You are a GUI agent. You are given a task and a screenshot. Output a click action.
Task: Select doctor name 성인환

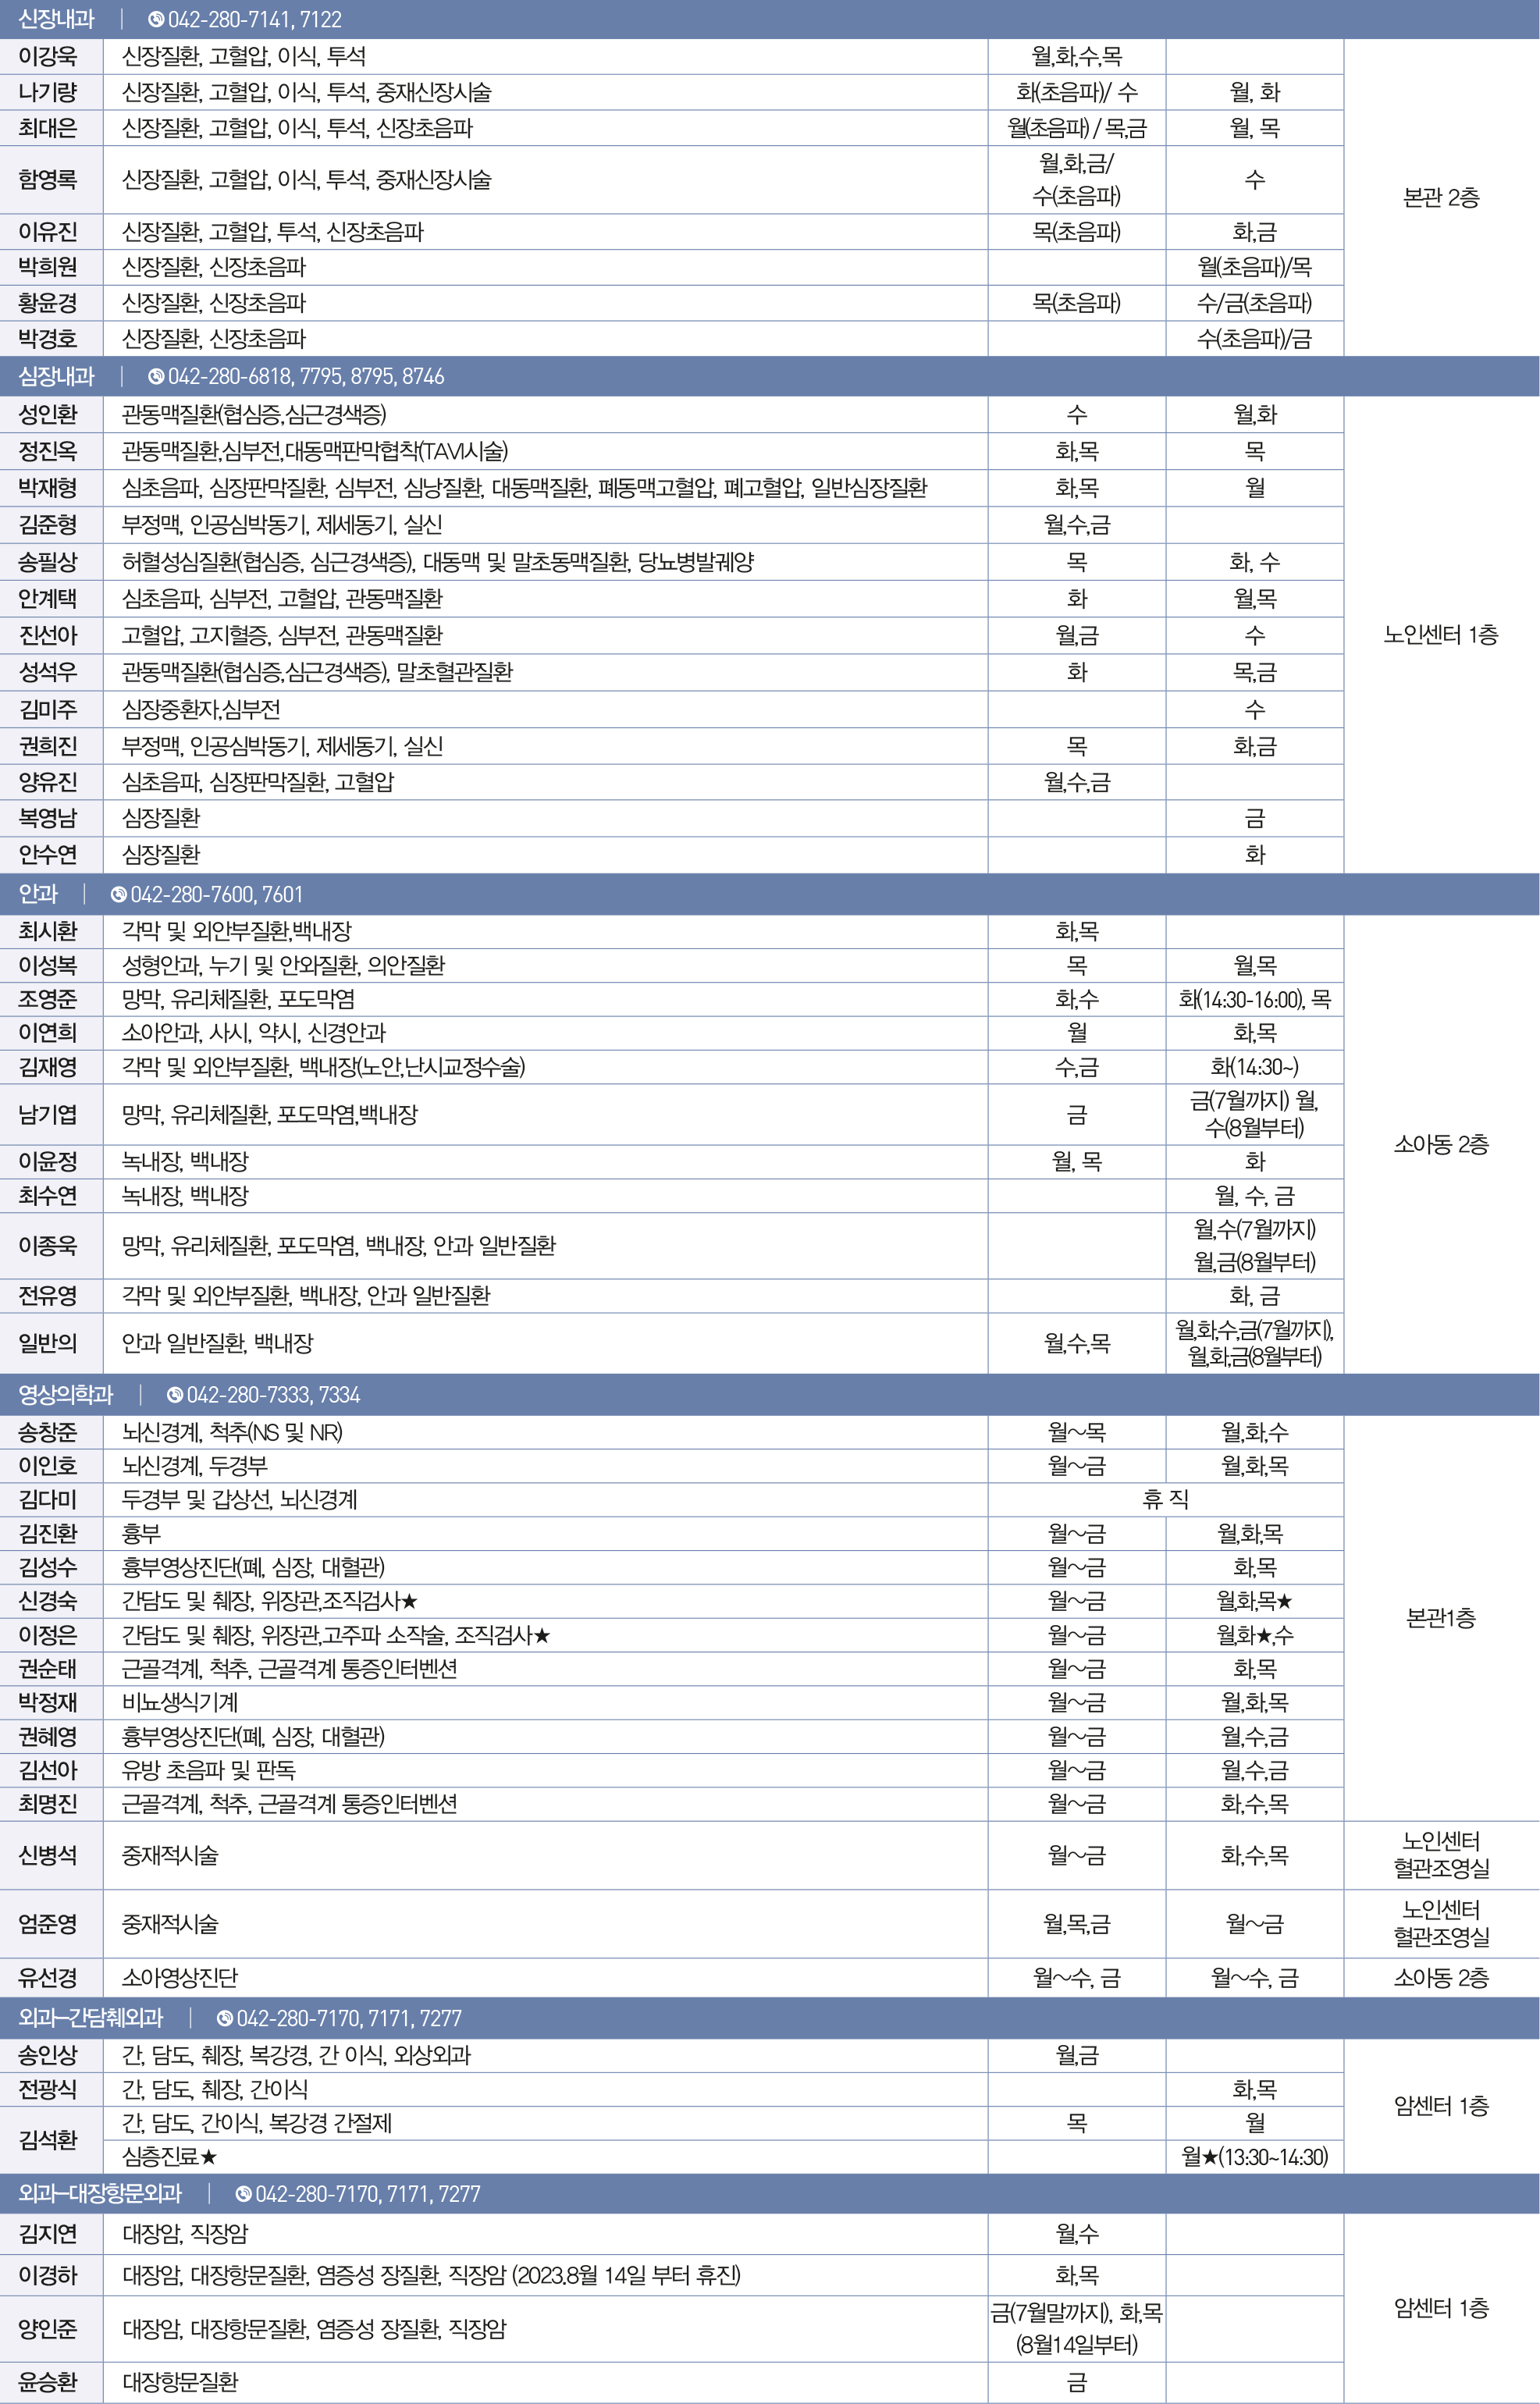[x=47, y=414]
